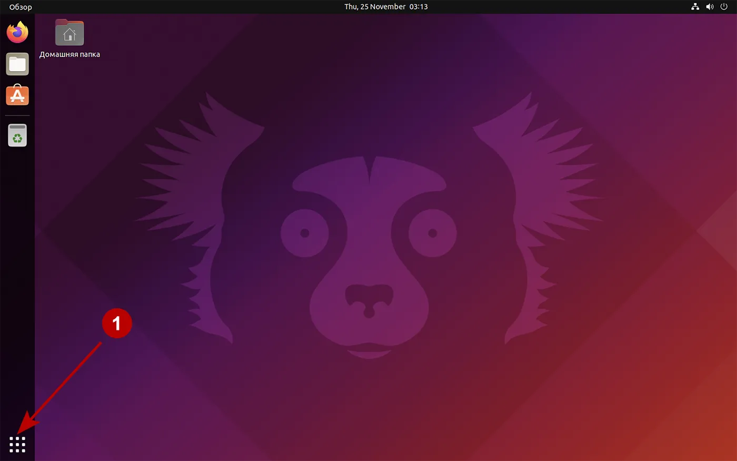Open system status menu via sound indicator
This screenshot has height=461, width=737.
(x=710, y=7)
